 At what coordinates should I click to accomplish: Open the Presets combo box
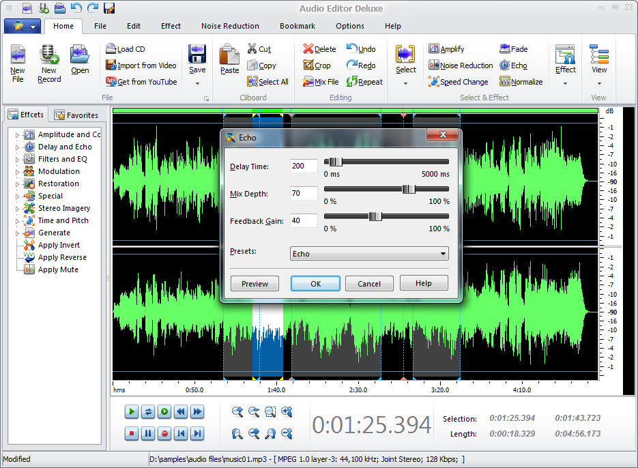click(369, 254)
